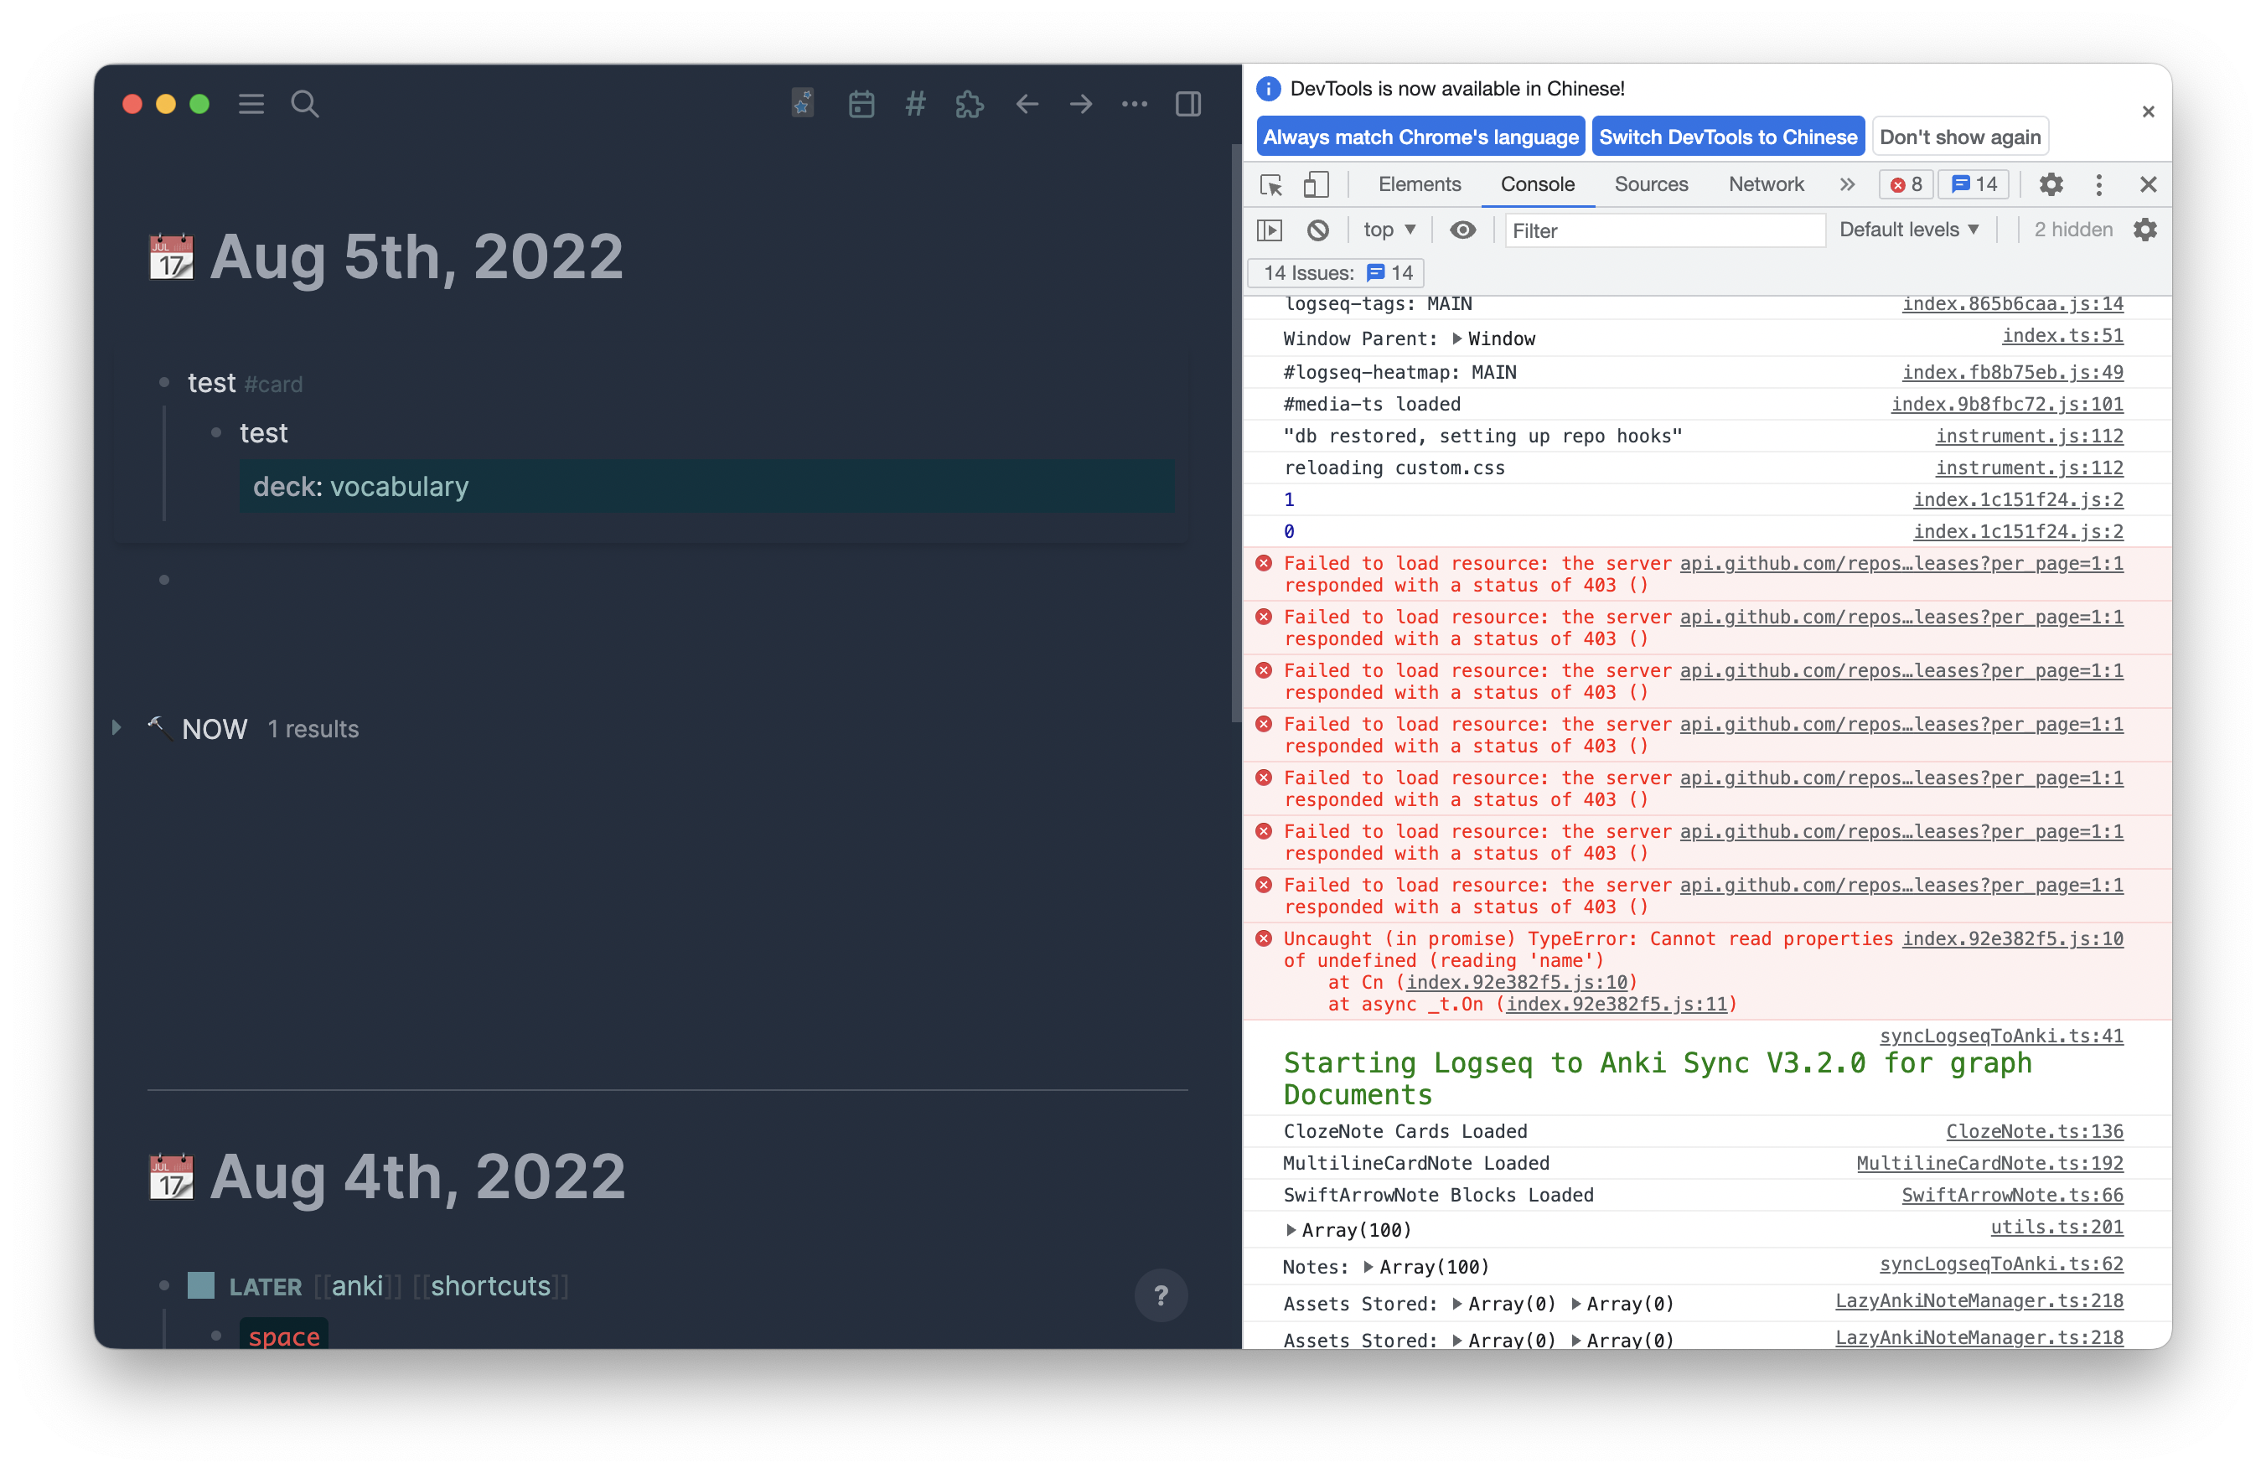Toggle live expression eye icon
The image size is (2266, 1473).
pyautogui.click(x=1462, y=230)
